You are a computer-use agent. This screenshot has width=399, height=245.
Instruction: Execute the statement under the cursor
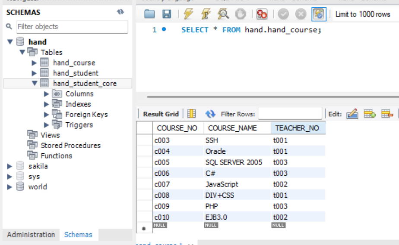coord(206,14)
